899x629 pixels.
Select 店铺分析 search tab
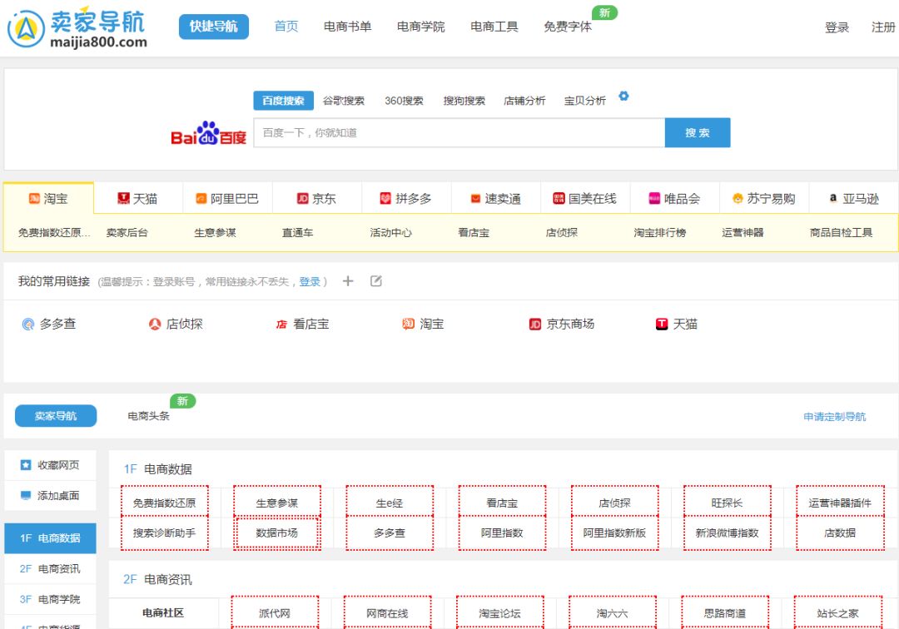click(524, 101)
